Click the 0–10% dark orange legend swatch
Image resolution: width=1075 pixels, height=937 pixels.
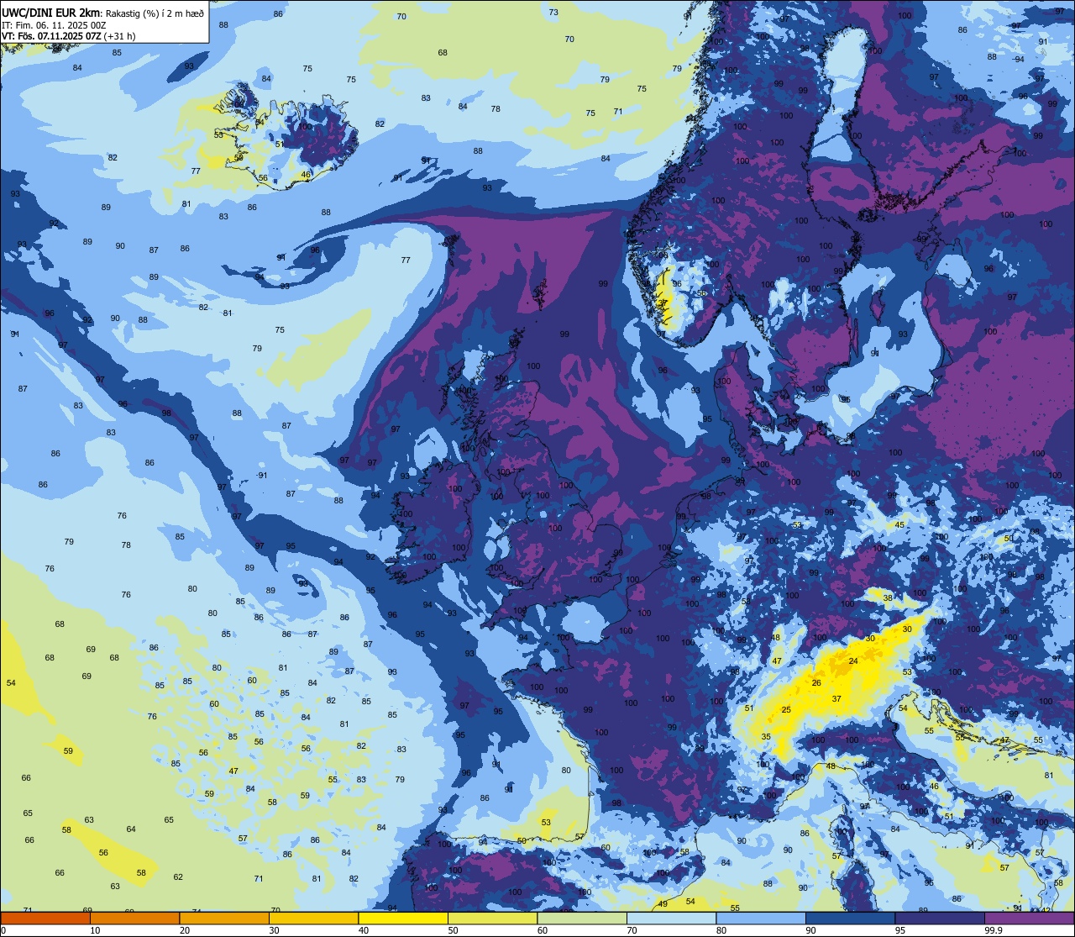(45, 919)
